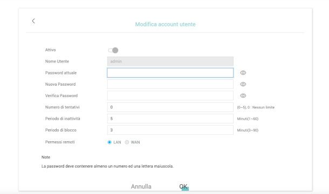Screen dimensions: 329x194
Task: Focus the Nuova Password field
Action: tap(170, 84)
